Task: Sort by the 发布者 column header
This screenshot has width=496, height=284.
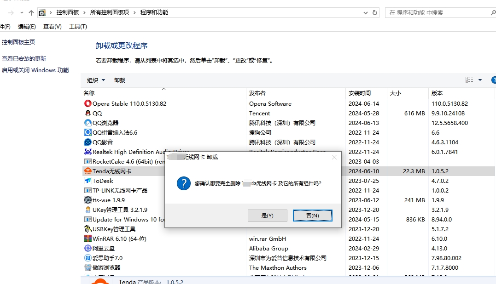Action: tap(296, 93)
